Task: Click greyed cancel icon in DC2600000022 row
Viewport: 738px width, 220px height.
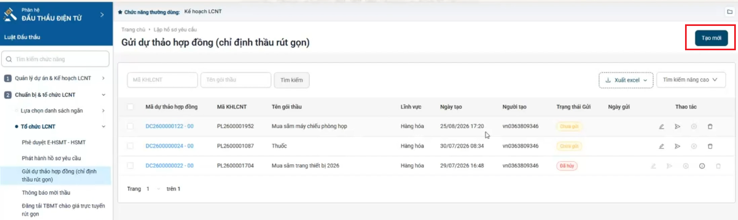Action: [x=686, y=166]
